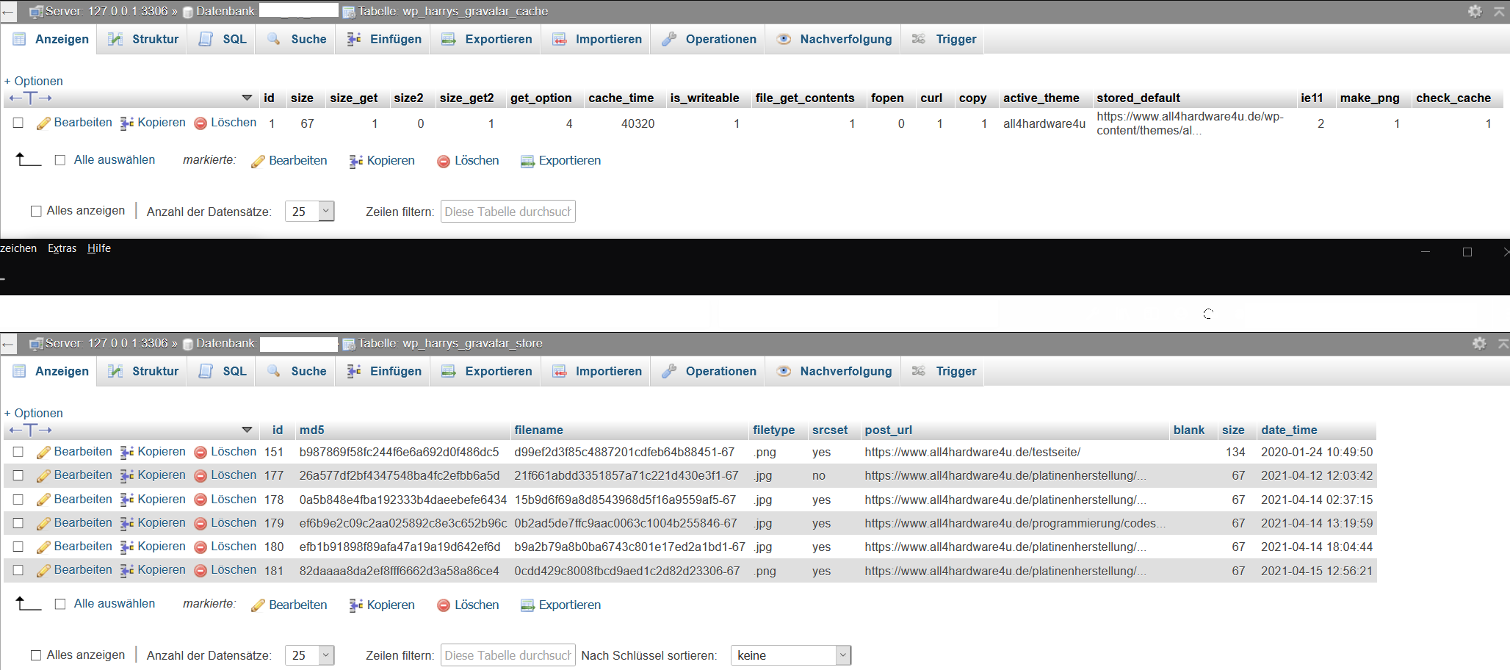The height and width of the screenshot is (670, 1510).
Task: Open Importieren tab in gravatar_store panel
Action: (597, 371)
